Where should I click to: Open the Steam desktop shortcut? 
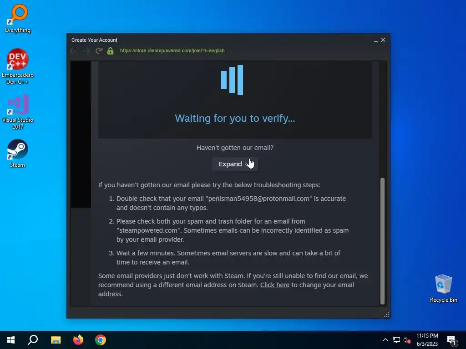point(18,154)
